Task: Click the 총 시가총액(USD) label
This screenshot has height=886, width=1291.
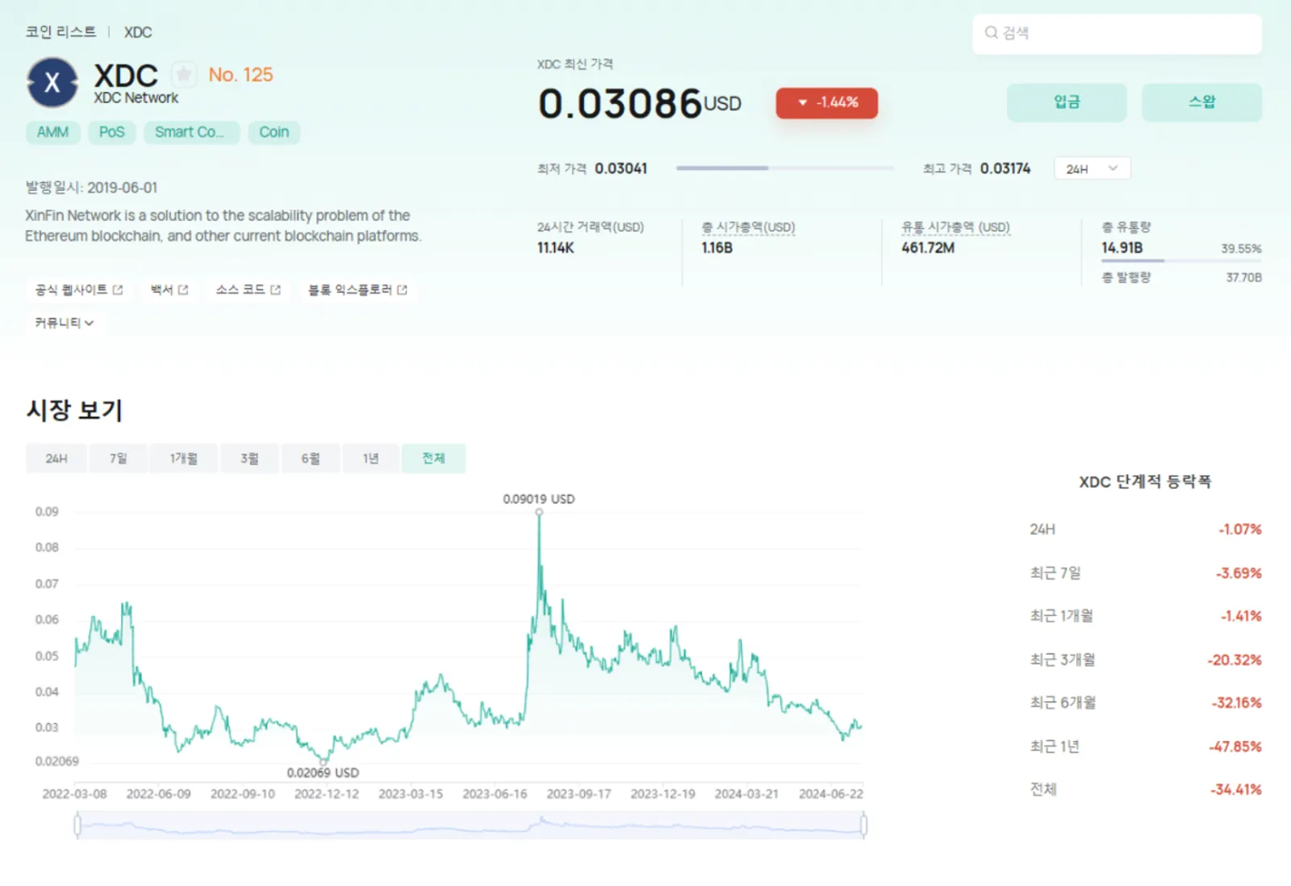Action: 748,227
